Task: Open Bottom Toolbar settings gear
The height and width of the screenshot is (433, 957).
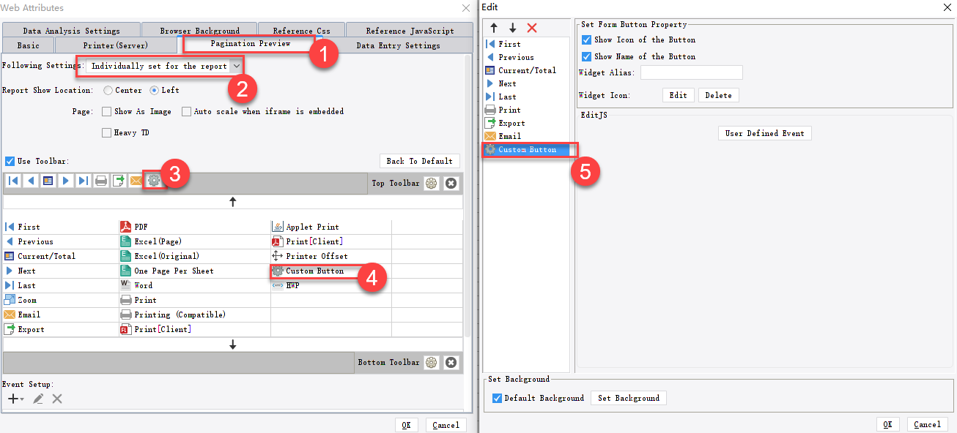Action: click(x=432, y=362)
